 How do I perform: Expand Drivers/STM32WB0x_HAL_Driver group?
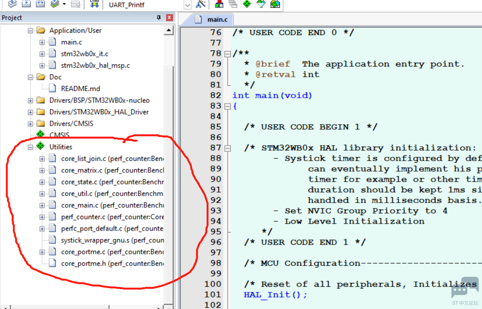coord(30,112)
